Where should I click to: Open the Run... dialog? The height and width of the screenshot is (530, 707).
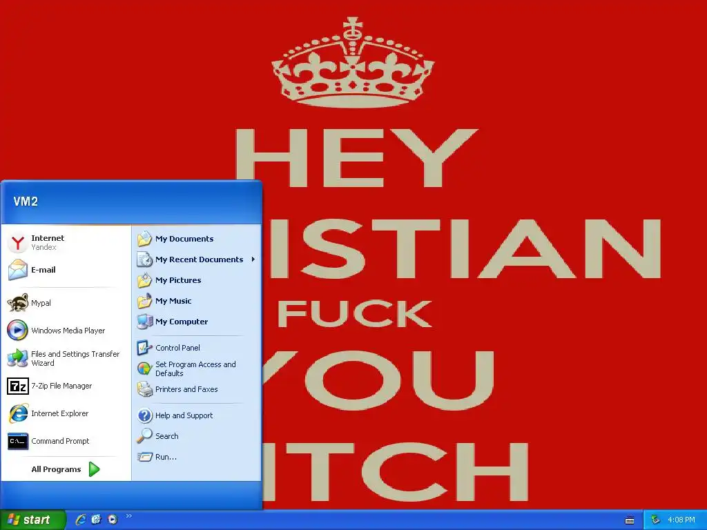197,457
